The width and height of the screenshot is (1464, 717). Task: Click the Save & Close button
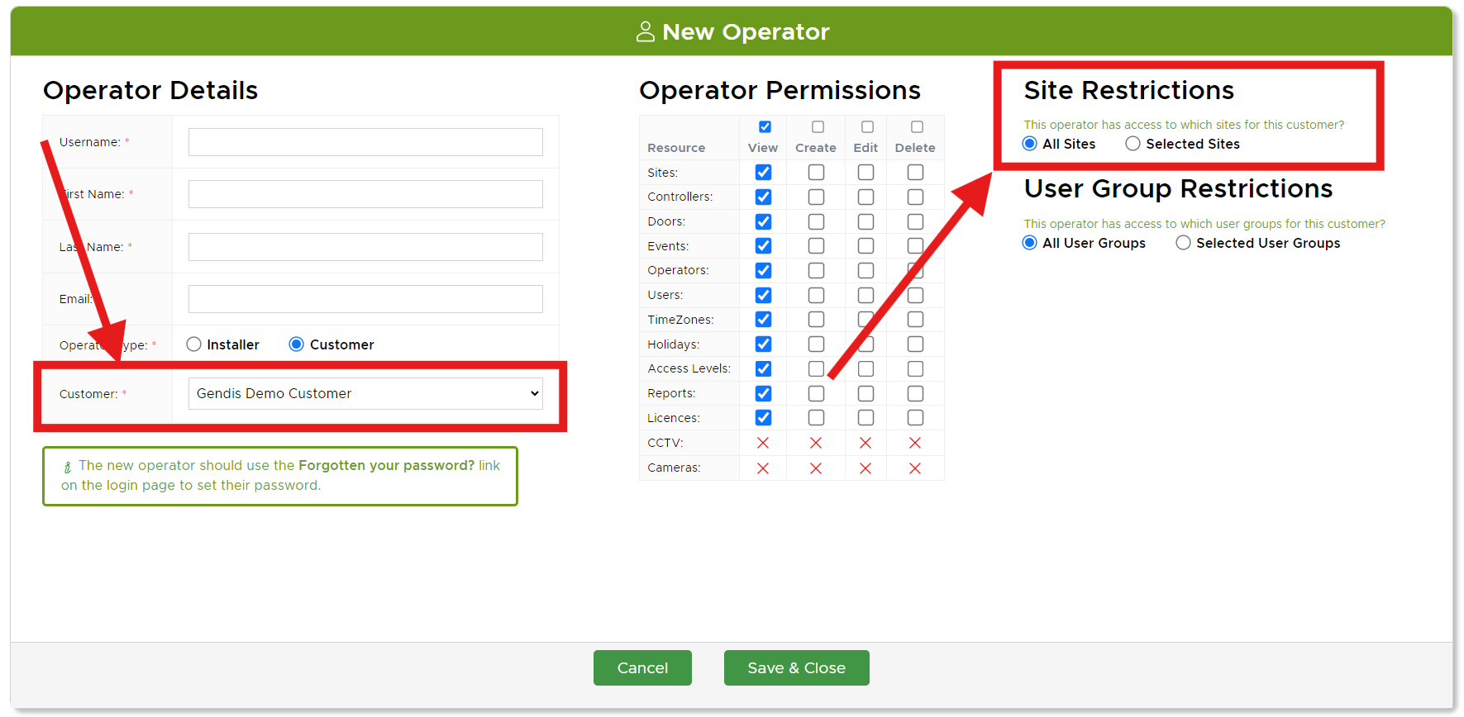(x=796, y=668)
